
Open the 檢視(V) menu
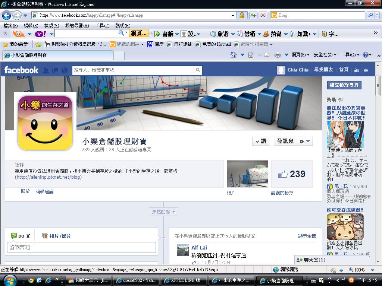pos(51,26)
